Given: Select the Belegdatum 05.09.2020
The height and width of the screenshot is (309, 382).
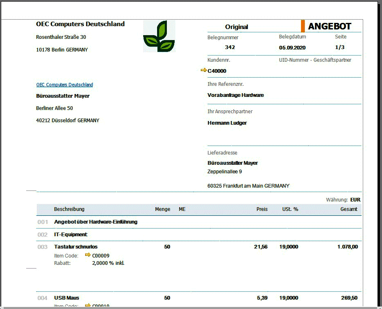Looking at the screenshot, I should point(292,48).
